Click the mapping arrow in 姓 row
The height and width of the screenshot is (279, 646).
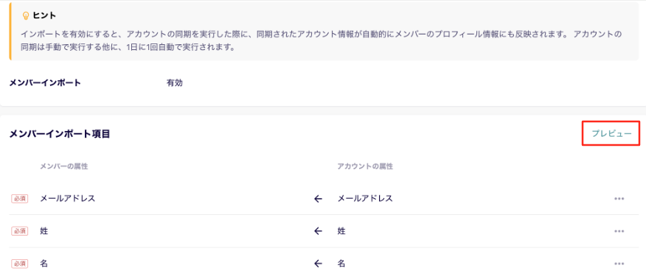318,231
